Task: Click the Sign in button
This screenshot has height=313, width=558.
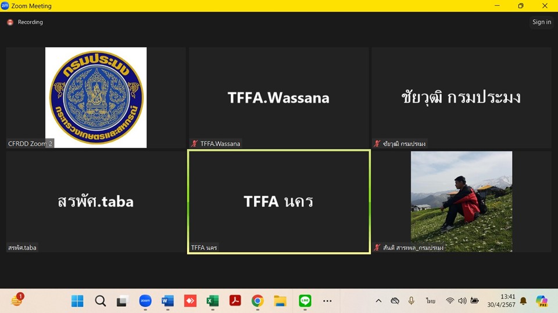Action: point(541,22)
